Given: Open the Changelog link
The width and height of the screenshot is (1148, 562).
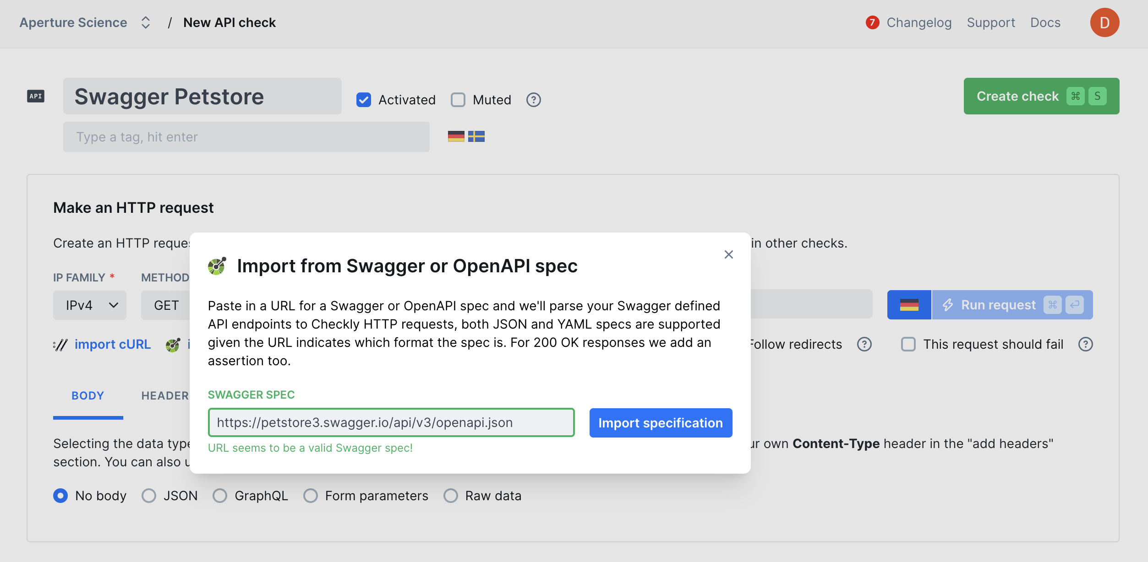Looking at the screenshot, I should click(x=918, y=22).
